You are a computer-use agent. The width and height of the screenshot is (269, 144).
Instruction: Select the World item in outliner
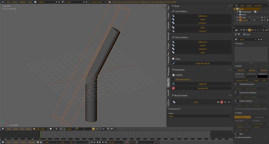(x=243, y=14)
